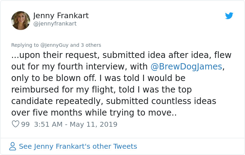
Task: Click the May 11, 2019 date text
Action: coord(93,124)
